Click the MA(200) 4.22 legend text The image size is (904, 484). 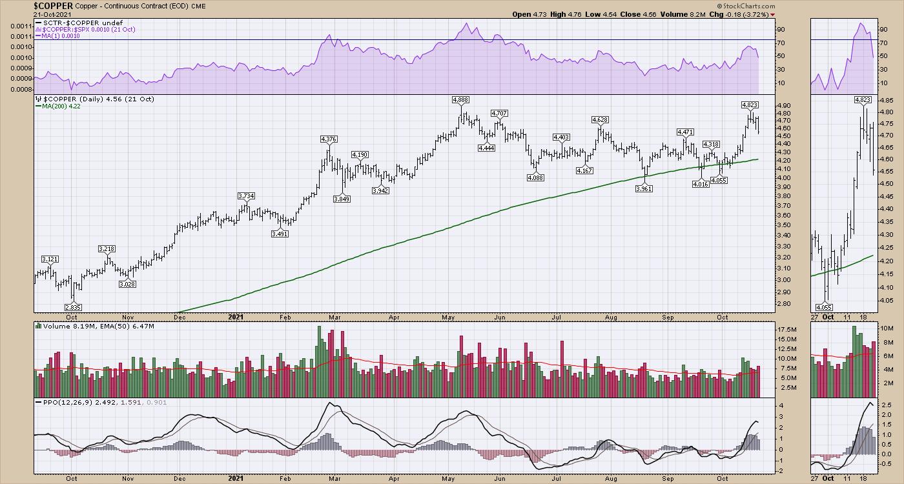coord(63,106)
